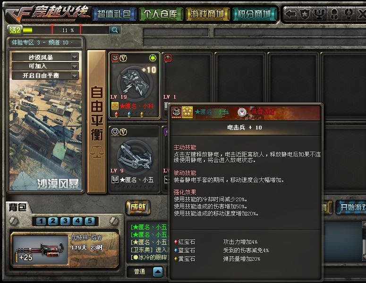Expand the 开启自由平衡 dropdown

pyautogui.click(x=75, y=76)
